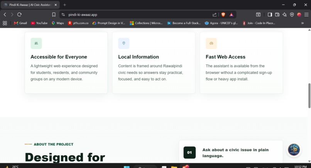This screenshot has width=311, height=168.
Task: Click the scrollbar down arrow
Action: pyautogui.click(x=309, y=161)
